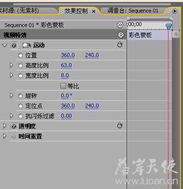183x189 pixels.
Task: Toggle the 旋转 stopwatch icon
Action: pos(20,96)
